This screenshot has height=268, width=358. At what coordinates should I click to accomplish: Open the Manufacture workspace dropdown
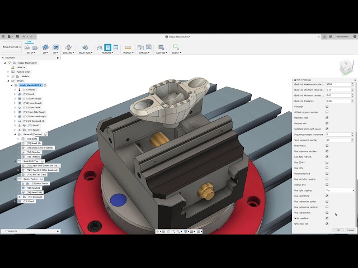(x=12, y=47)
